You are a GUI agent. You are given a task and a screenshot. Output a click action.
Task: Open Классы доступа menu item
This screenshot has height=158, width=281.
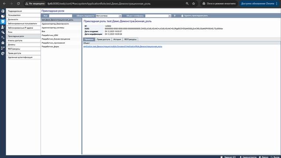tap(23, 40)
